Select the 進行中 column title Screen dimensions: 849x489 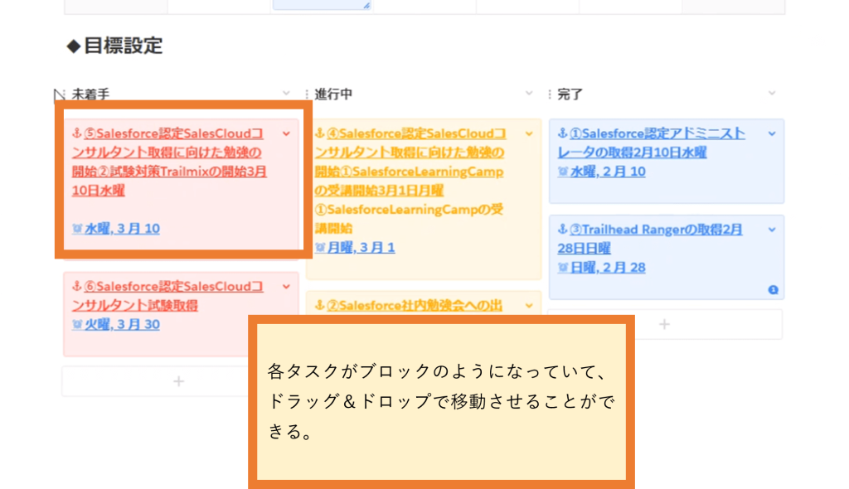(333, 94)
